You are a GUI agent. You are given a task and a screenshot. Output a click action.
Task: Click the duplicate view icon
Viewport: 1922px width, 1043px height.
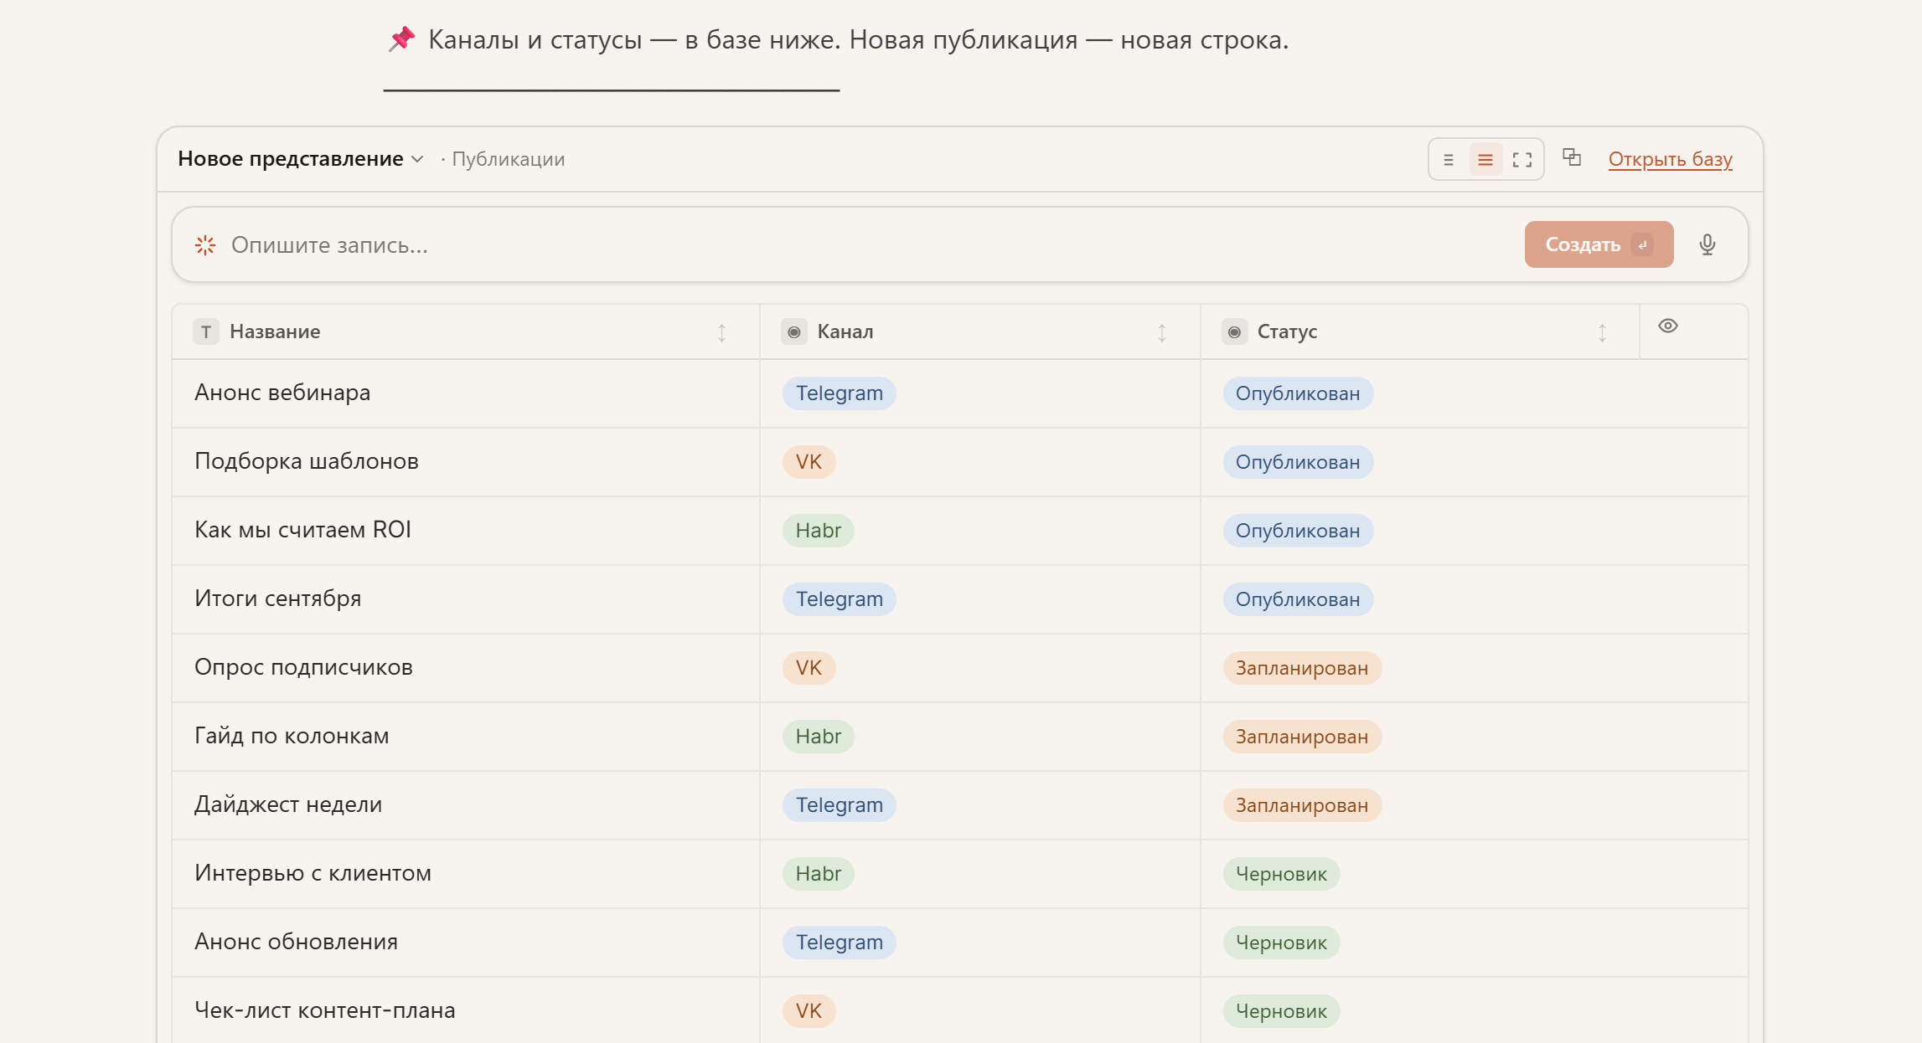pos(1572,157)
